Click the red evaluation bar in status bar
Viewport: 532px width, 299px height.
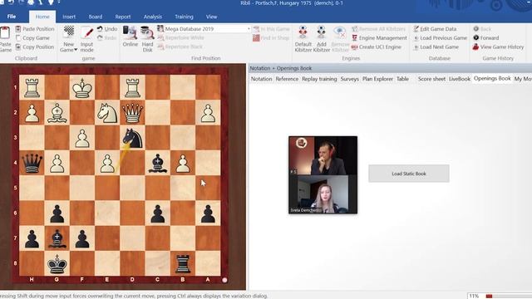[490, 296]
